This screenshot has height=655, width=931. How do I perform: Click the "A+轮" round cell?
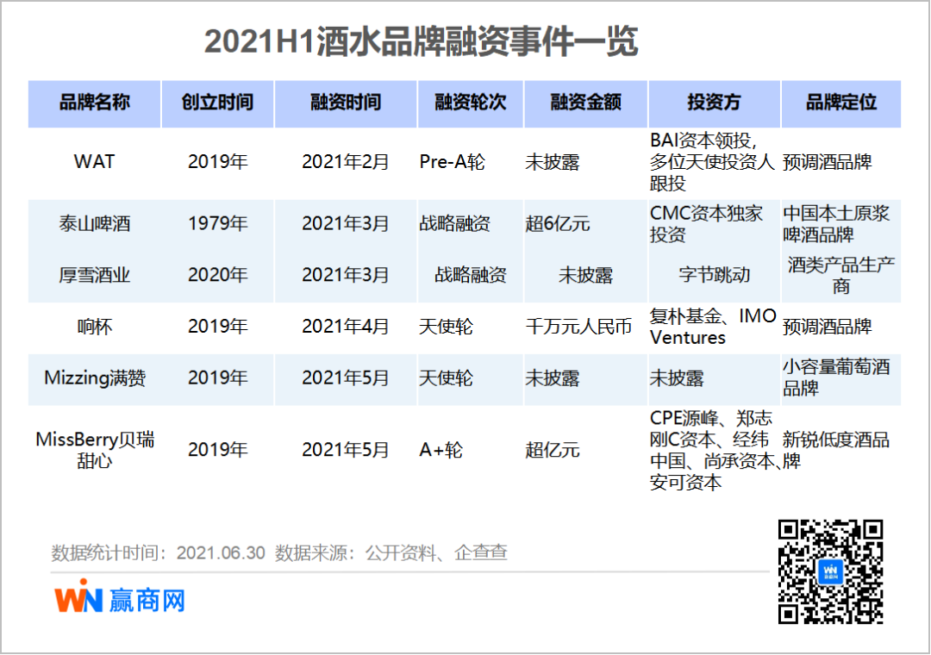[441, 450]
